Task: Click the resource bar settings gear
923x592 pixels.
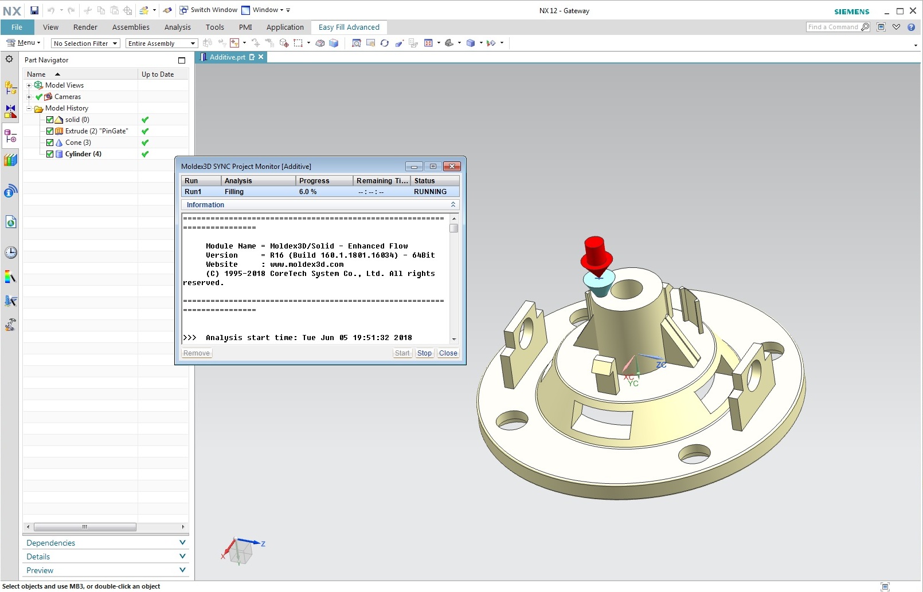Action: point(9,59)
